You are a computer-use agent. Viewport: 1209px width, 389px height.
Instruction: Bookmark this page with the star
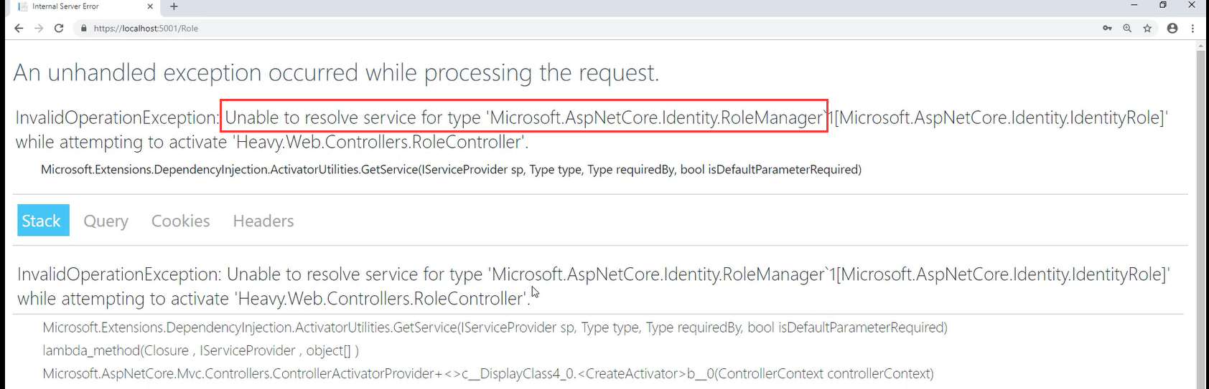coord(1147,28)
